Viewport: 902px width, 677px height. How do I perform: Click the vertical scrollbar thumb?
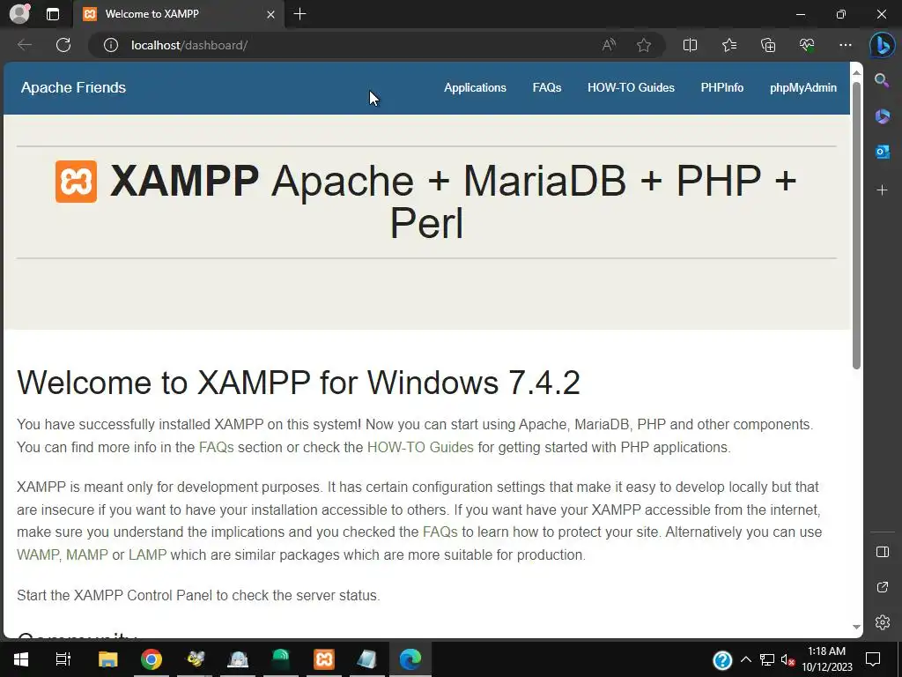coord(856,226)
